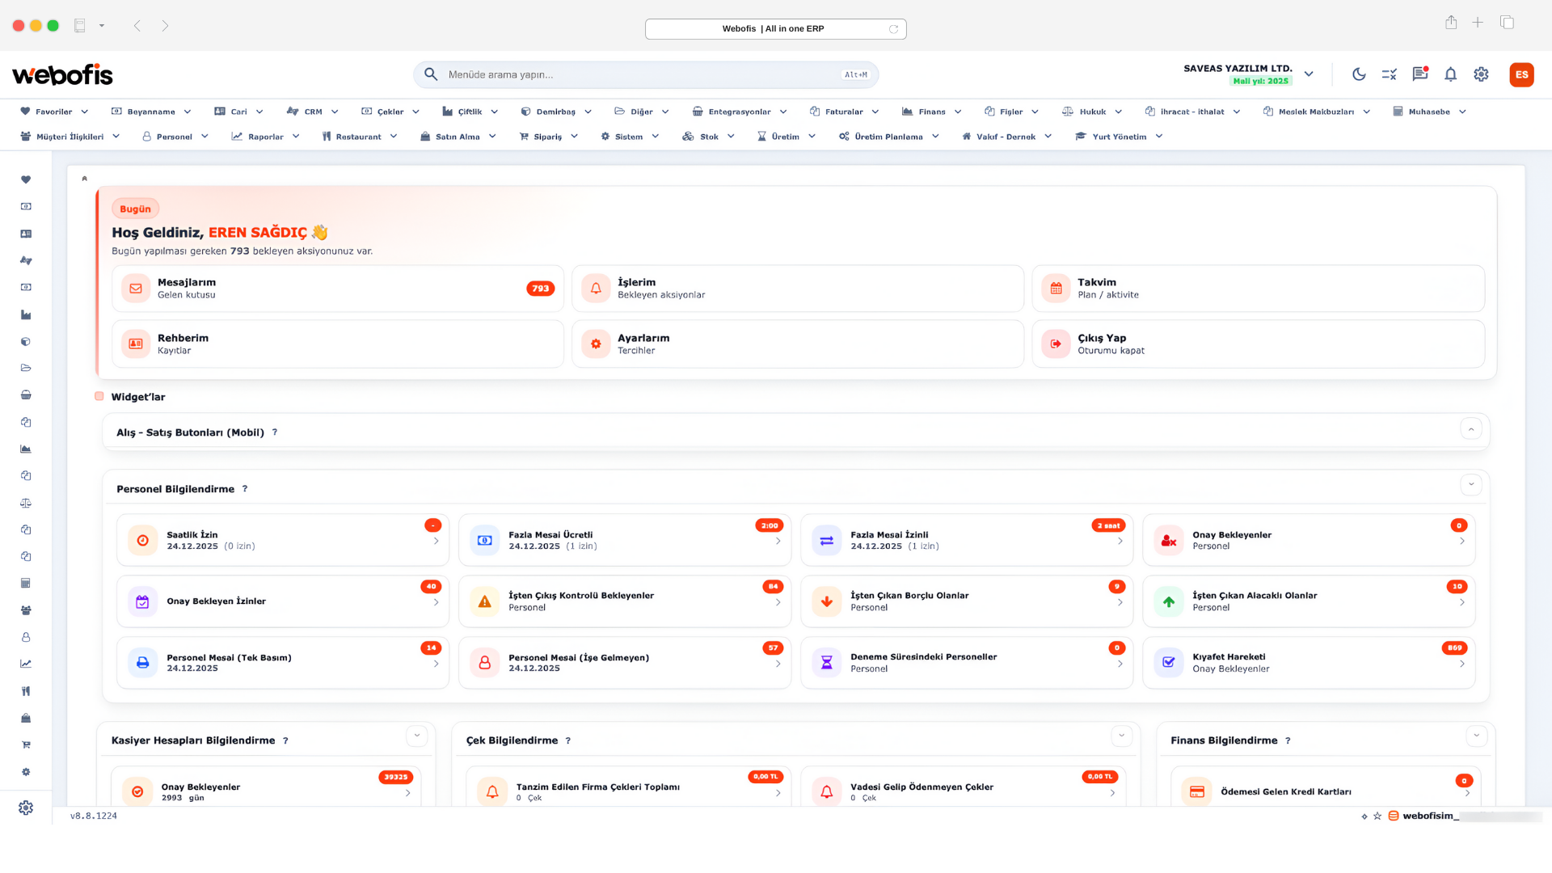Toggle dark mode moon icon
The width and height of the screenshot is (1552, 873).
[1359, 74]
